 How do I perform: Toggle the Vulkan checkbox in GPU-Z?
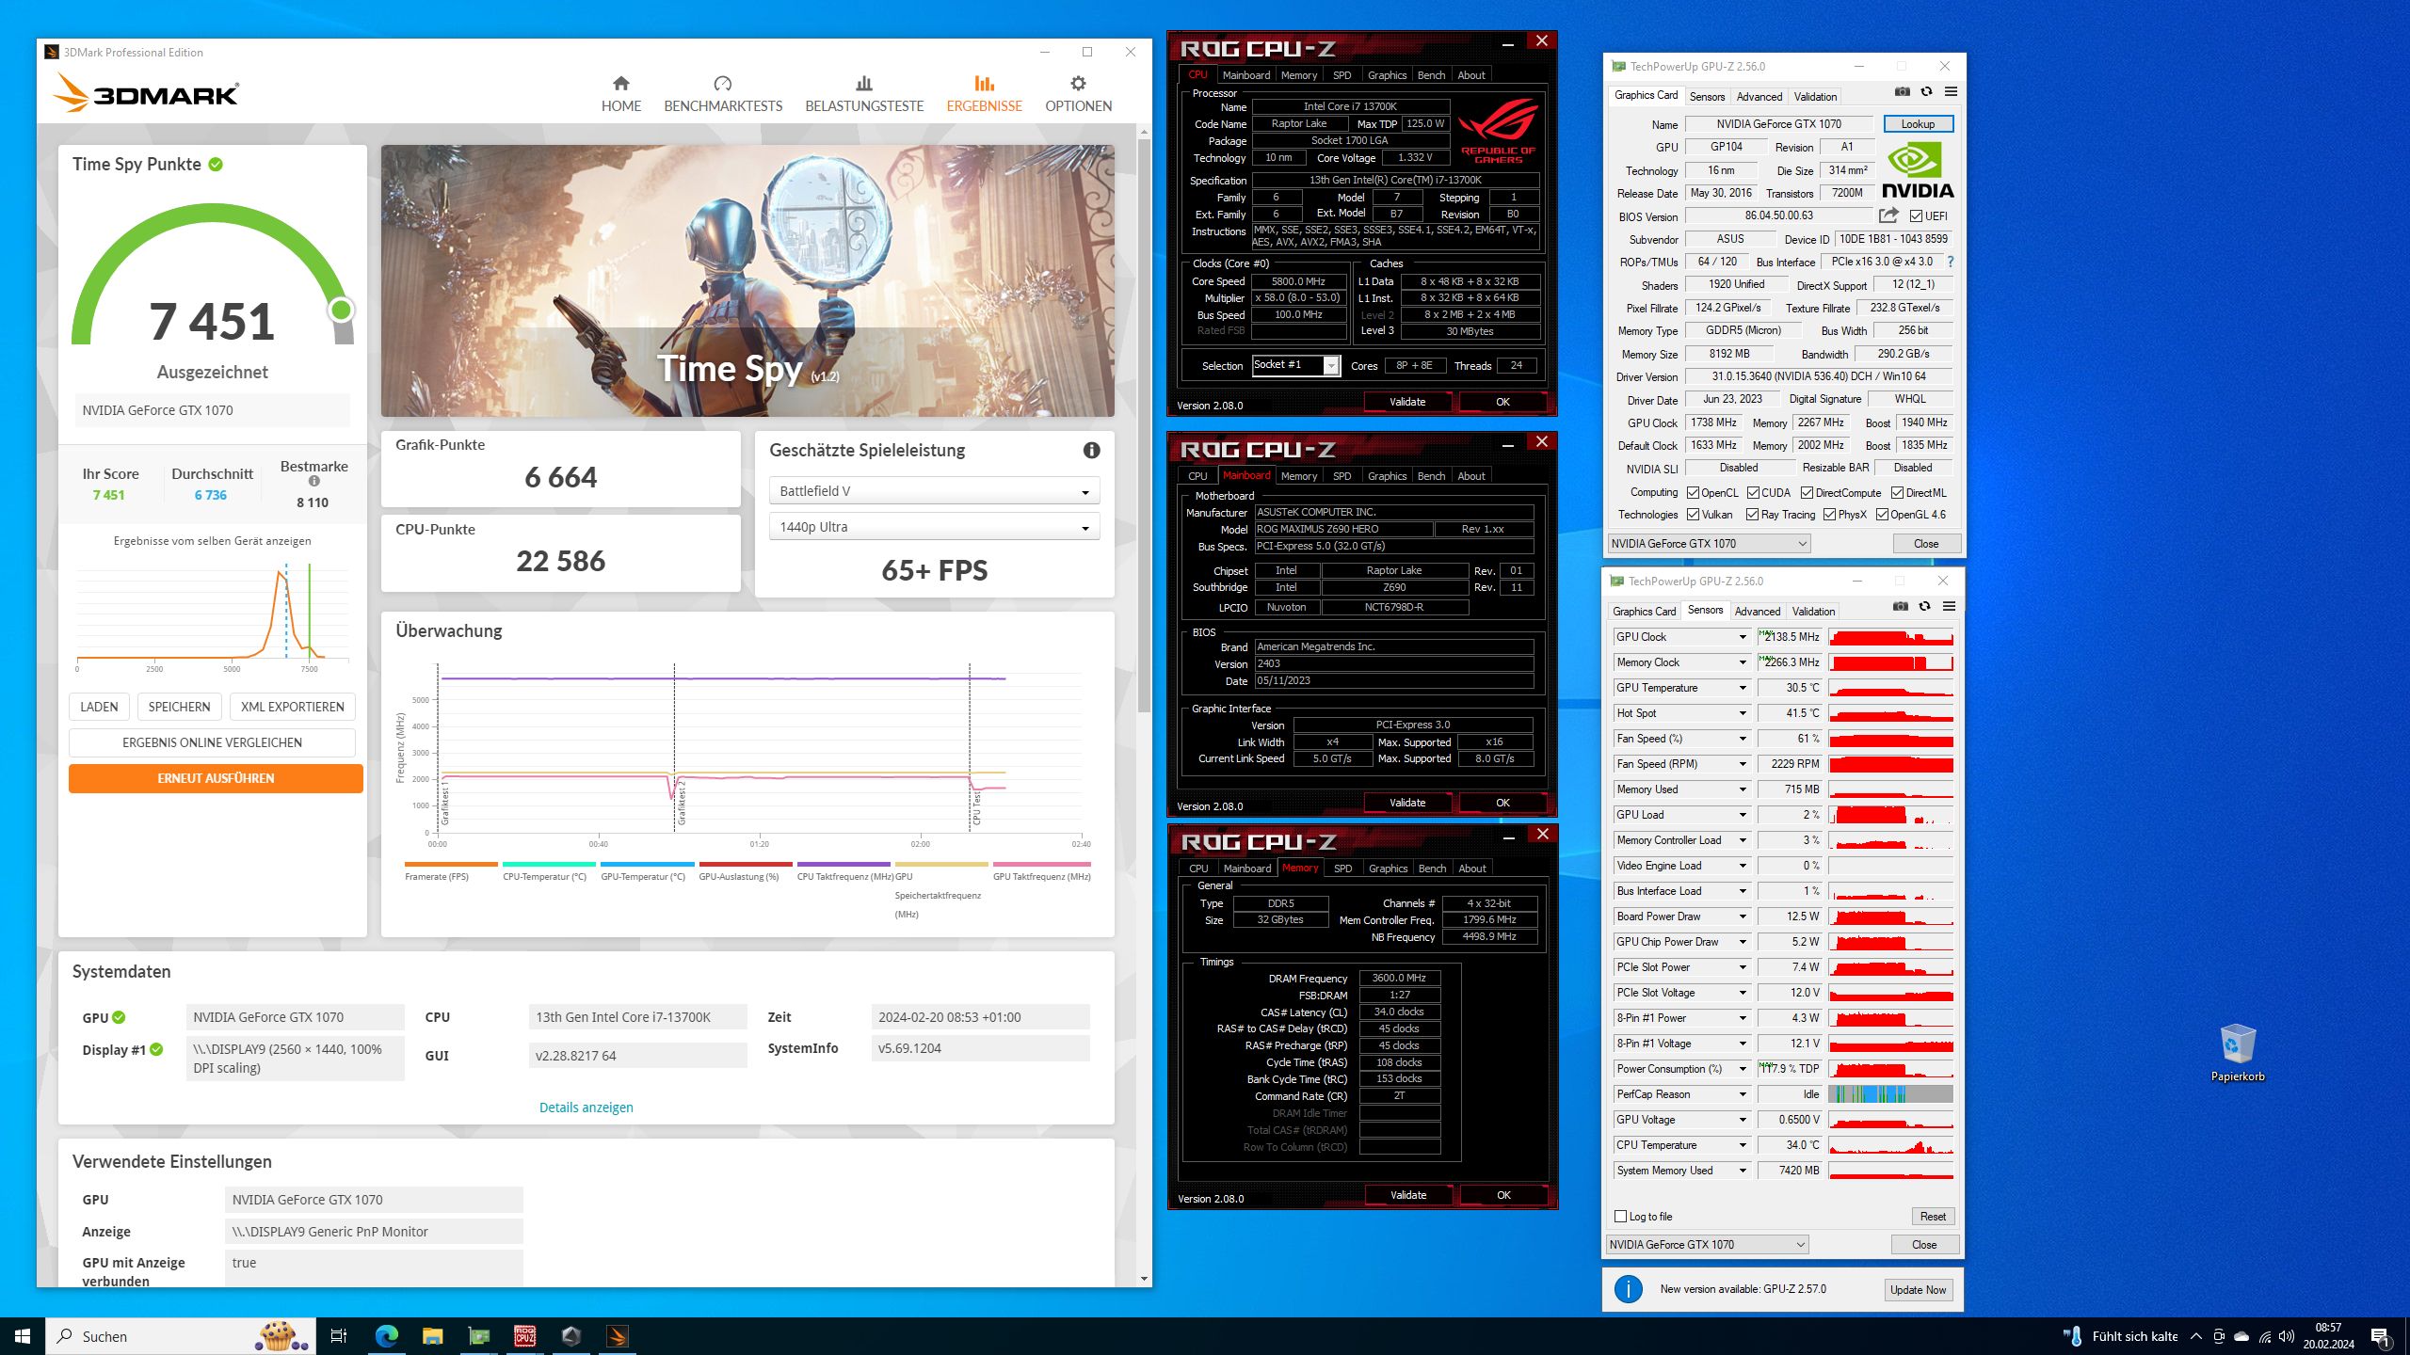1693,515
